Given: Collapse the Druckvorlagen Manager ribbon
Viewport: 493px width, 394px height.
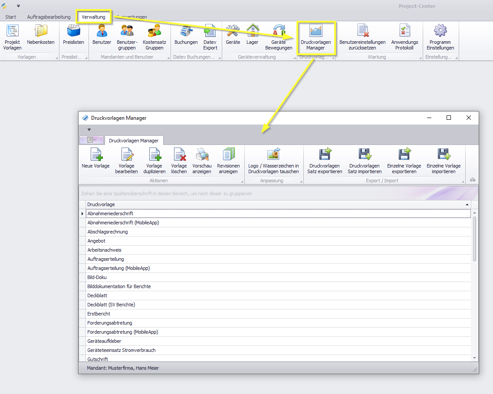Looking at the screenshot, I should tap(473, 180).
